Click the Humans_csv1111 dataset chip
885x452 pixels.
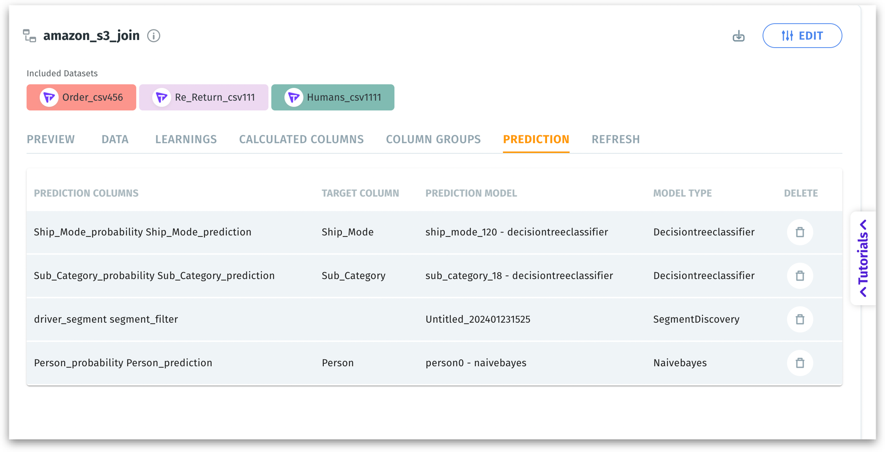pos(333,97)
